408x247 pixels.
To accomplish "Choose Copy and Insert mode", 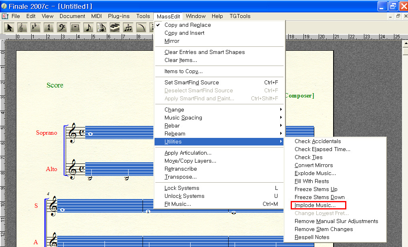I will click(184, 33).
